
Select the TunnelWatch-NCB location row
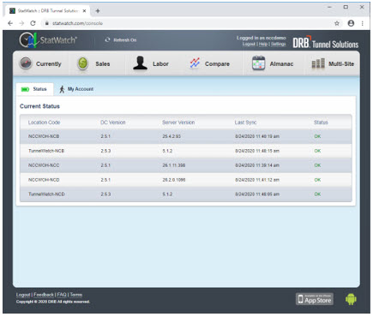tap(186, 151)
